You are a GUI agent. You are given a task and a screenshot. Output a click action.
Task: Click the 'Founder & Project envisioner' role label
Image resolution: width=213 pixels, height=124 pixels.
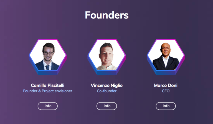click(x=48, y=91)
